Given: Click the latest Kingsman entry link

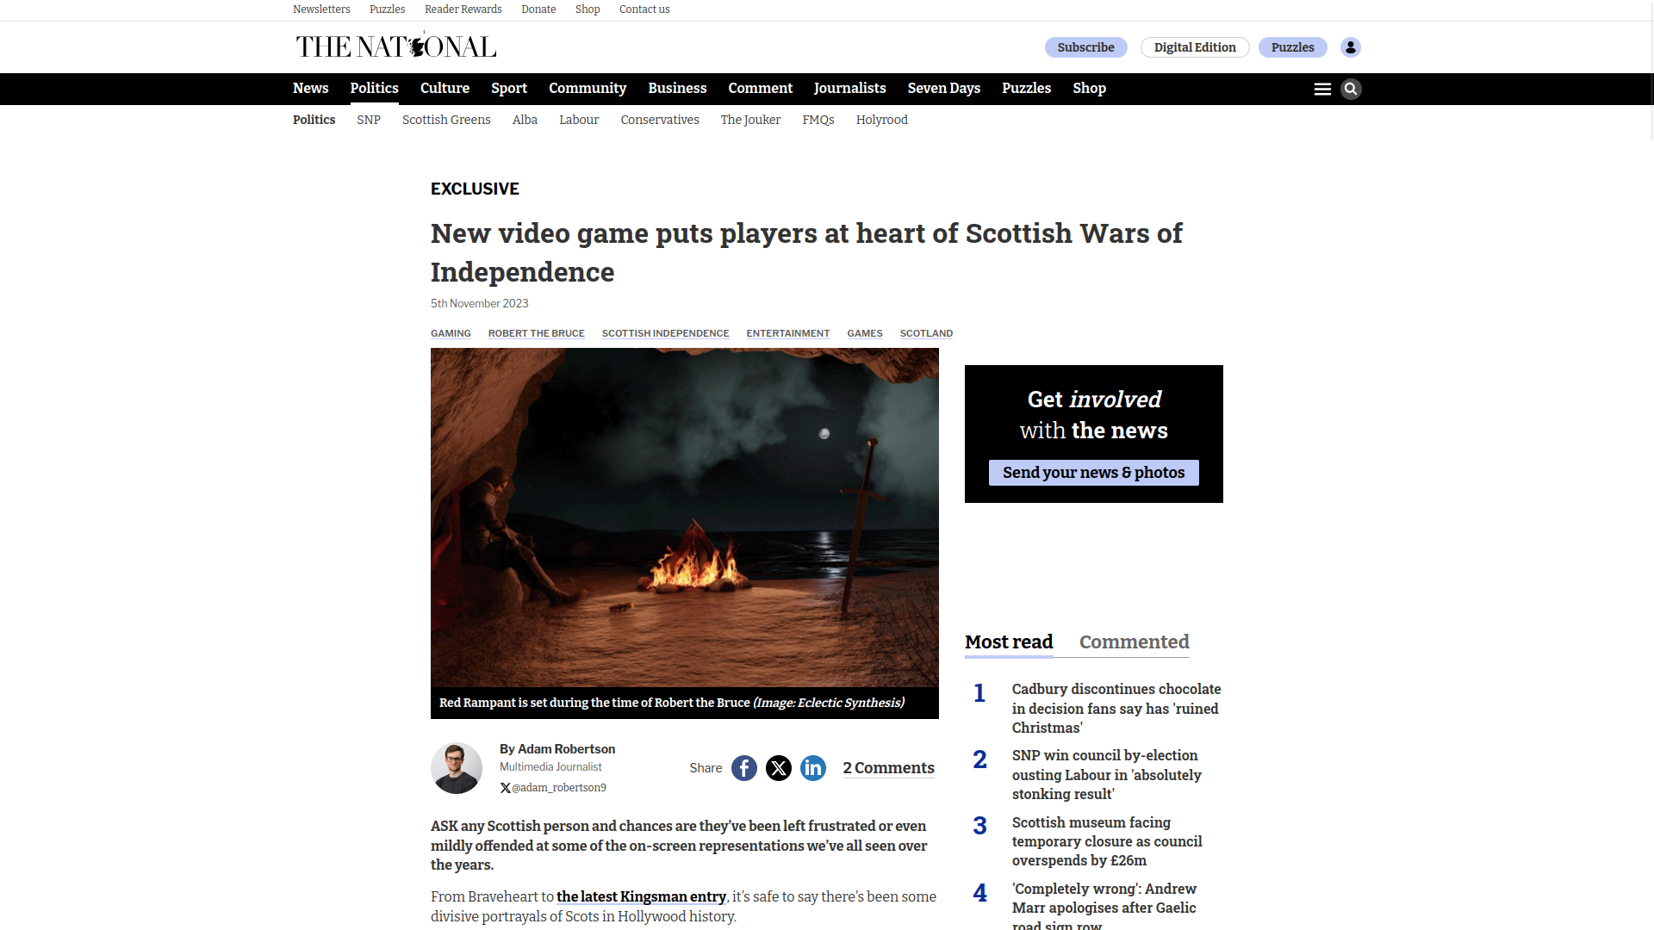Looking at the screenshot, I should (641, 896).
